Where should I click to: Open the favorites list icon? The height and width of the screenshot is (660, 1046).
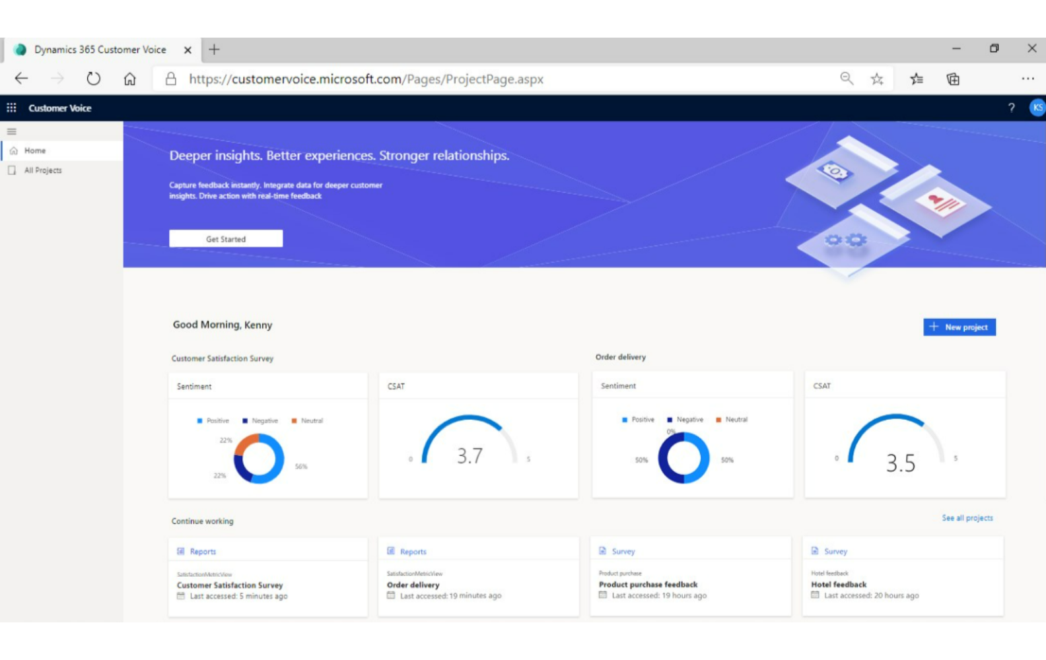pyautogui.click(x=917, y=79)
